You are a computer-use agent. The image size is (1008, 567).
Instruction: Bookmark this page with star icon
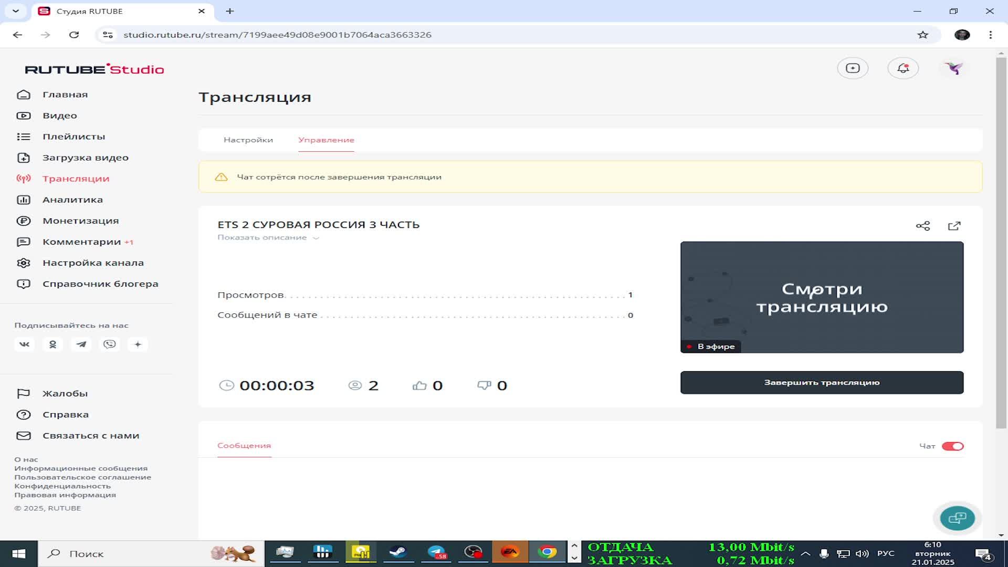pyautogui.click(x=923, y=35)
